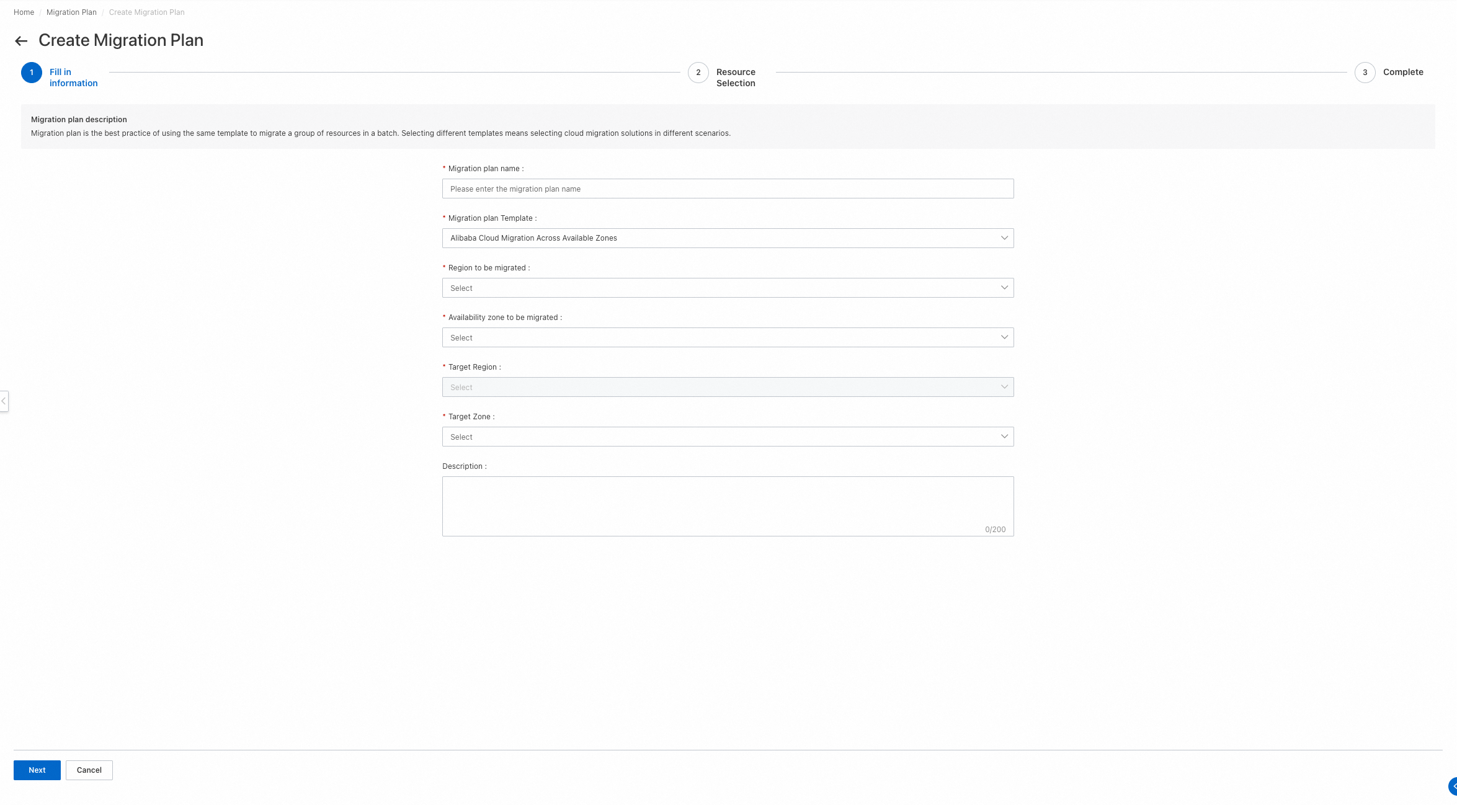Focus the migration plan name field
Image resolution: width=1457 pixels, height=805 pixels.
(x=727, y=189)
